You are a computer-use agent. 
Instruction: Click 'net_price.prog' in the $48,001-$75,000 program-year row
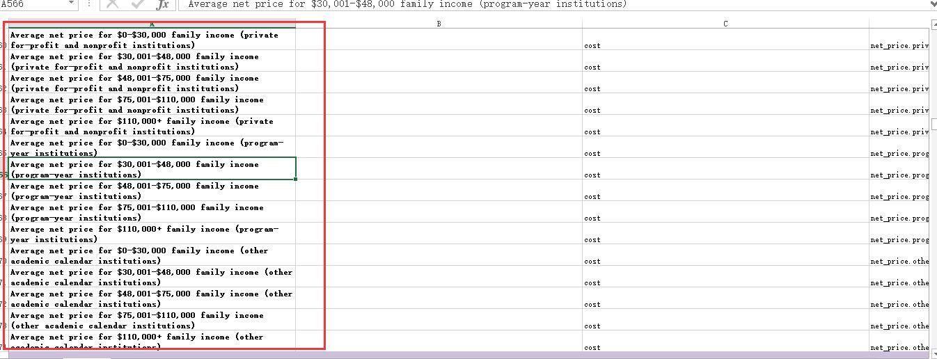point(899,197)
